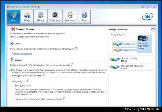Open the Create tab
This screenshot has width=162, height=112.
point(27,17)
